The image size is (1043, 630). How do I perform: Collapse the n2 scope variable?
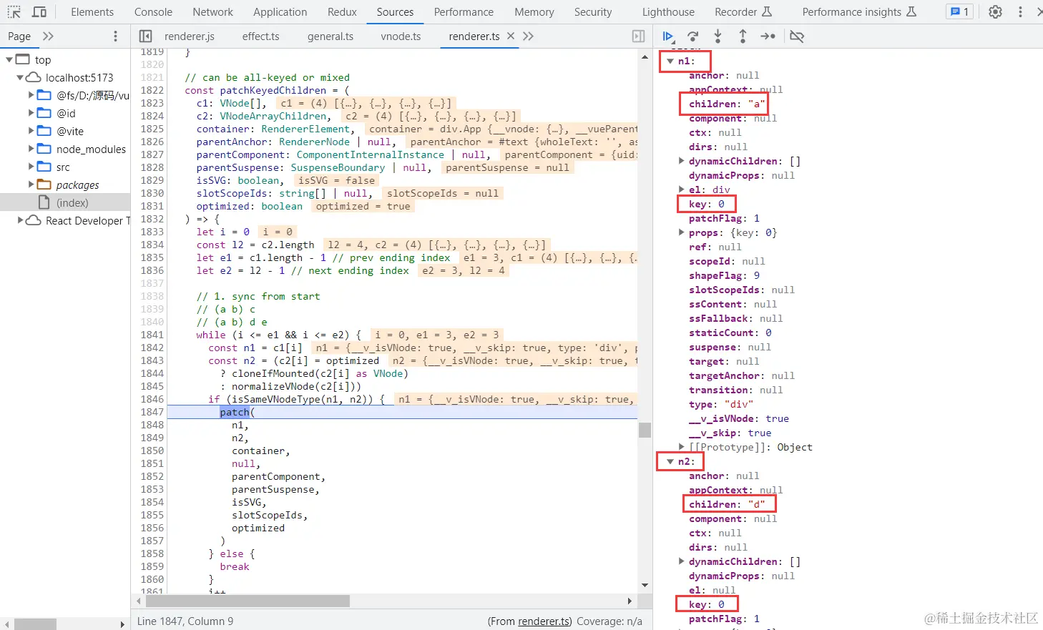pos(670,462)
